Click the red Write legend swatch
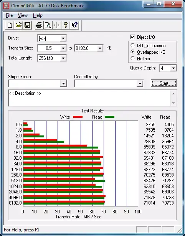The width and height of the screenshot is (185, 236). (78, 117)
